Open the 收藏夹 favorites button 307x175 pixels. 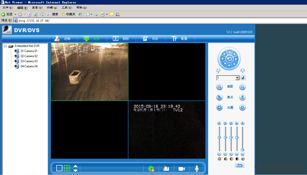[68, 14]
